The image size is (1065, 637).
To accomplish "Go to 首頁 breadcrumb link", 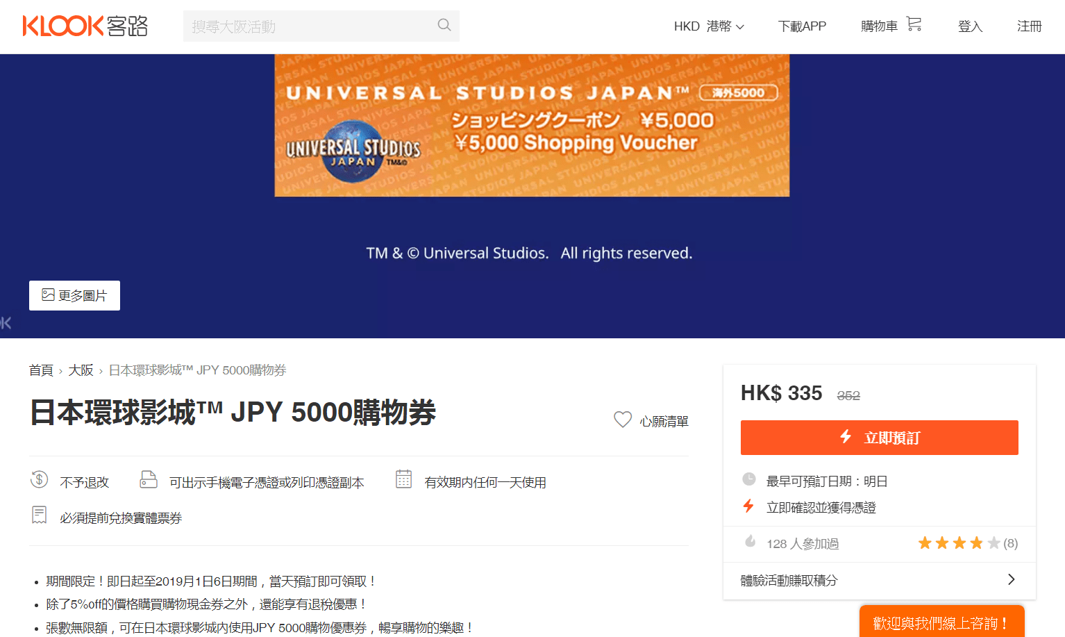I will point(41,370).
